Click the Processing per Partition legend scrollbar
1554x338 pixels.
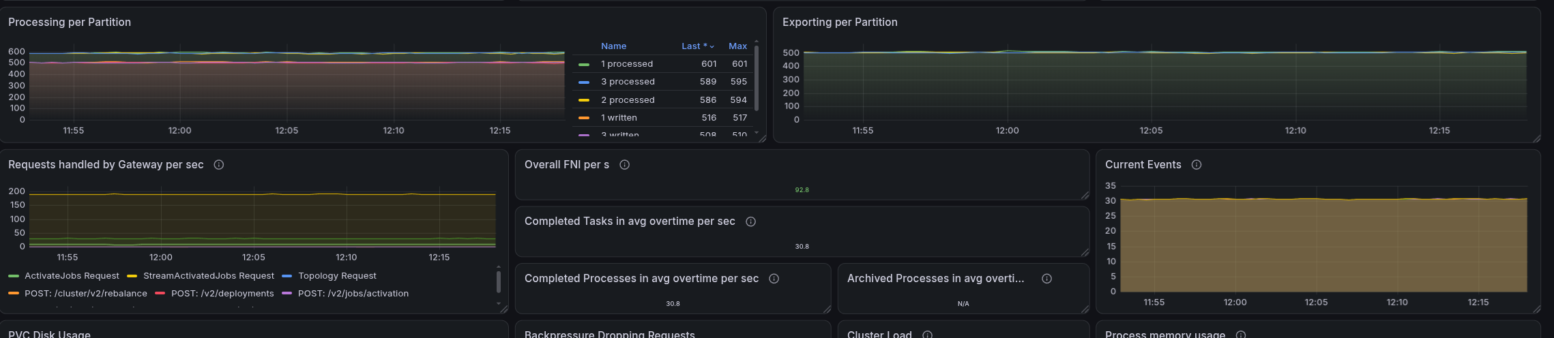[757, 78]
